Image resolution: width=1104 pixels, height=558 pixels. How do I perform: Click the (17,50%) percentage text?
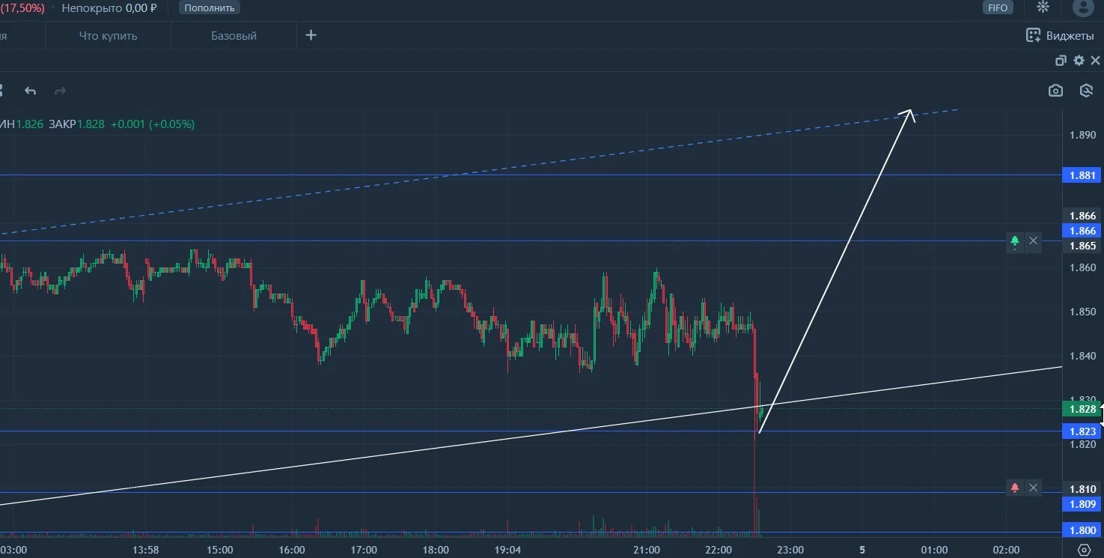coord(22,7)
